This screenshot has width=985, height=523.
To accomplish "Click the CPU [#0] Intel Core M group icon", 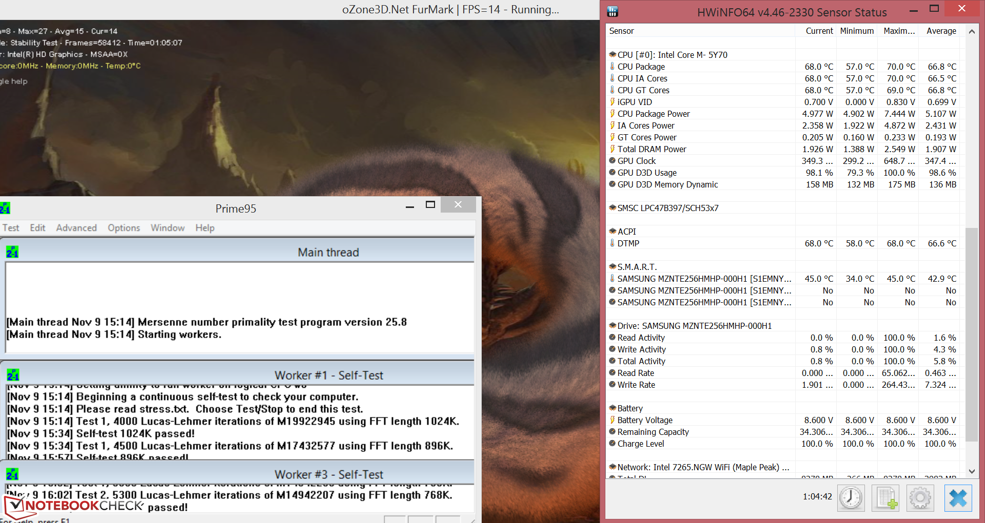I will [x=613, y=55].
